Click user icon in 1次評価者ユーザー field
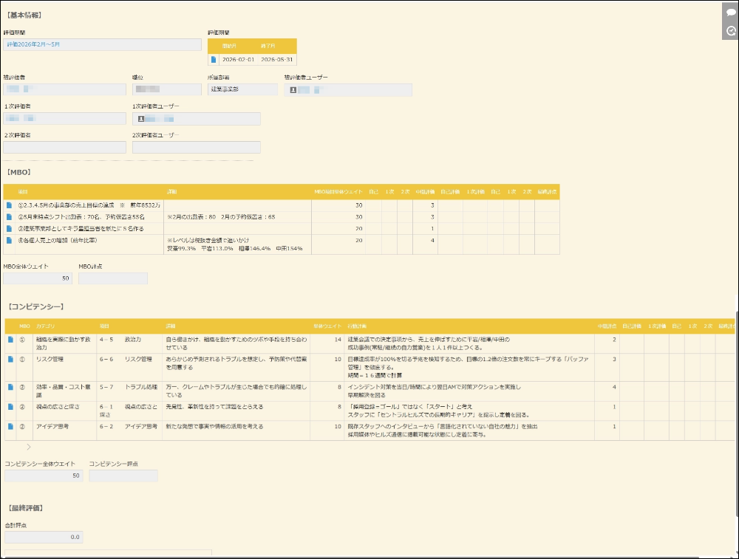Screen dimensions: 739x559 tap(141, 119)
